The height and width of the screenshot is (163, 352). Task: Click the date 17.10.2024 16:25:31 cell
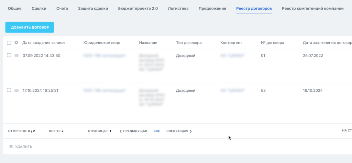41,90
